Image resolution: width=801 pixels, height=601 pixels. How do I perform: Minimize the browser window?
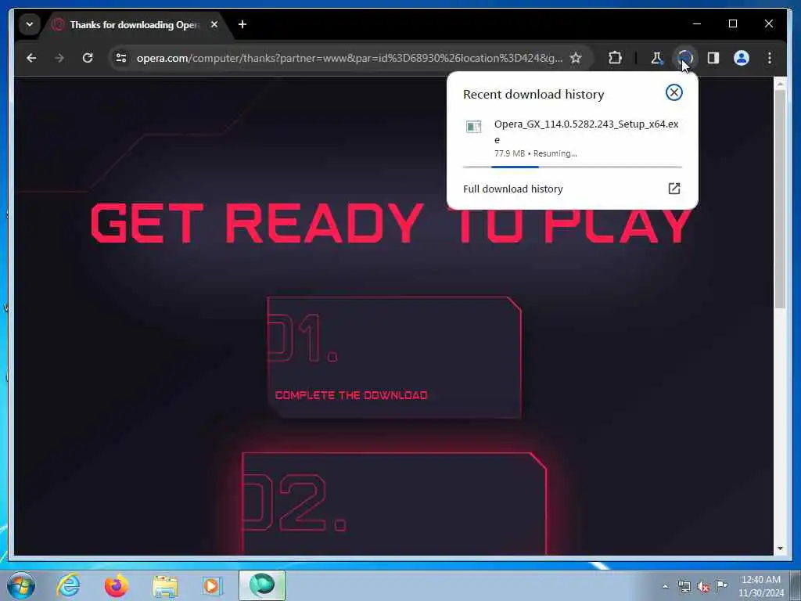697,23
